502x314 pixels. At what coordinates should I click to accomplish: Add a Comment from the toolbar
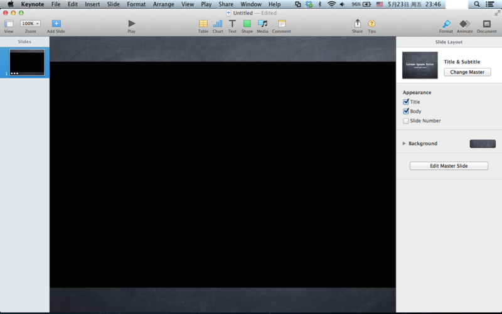282,23
